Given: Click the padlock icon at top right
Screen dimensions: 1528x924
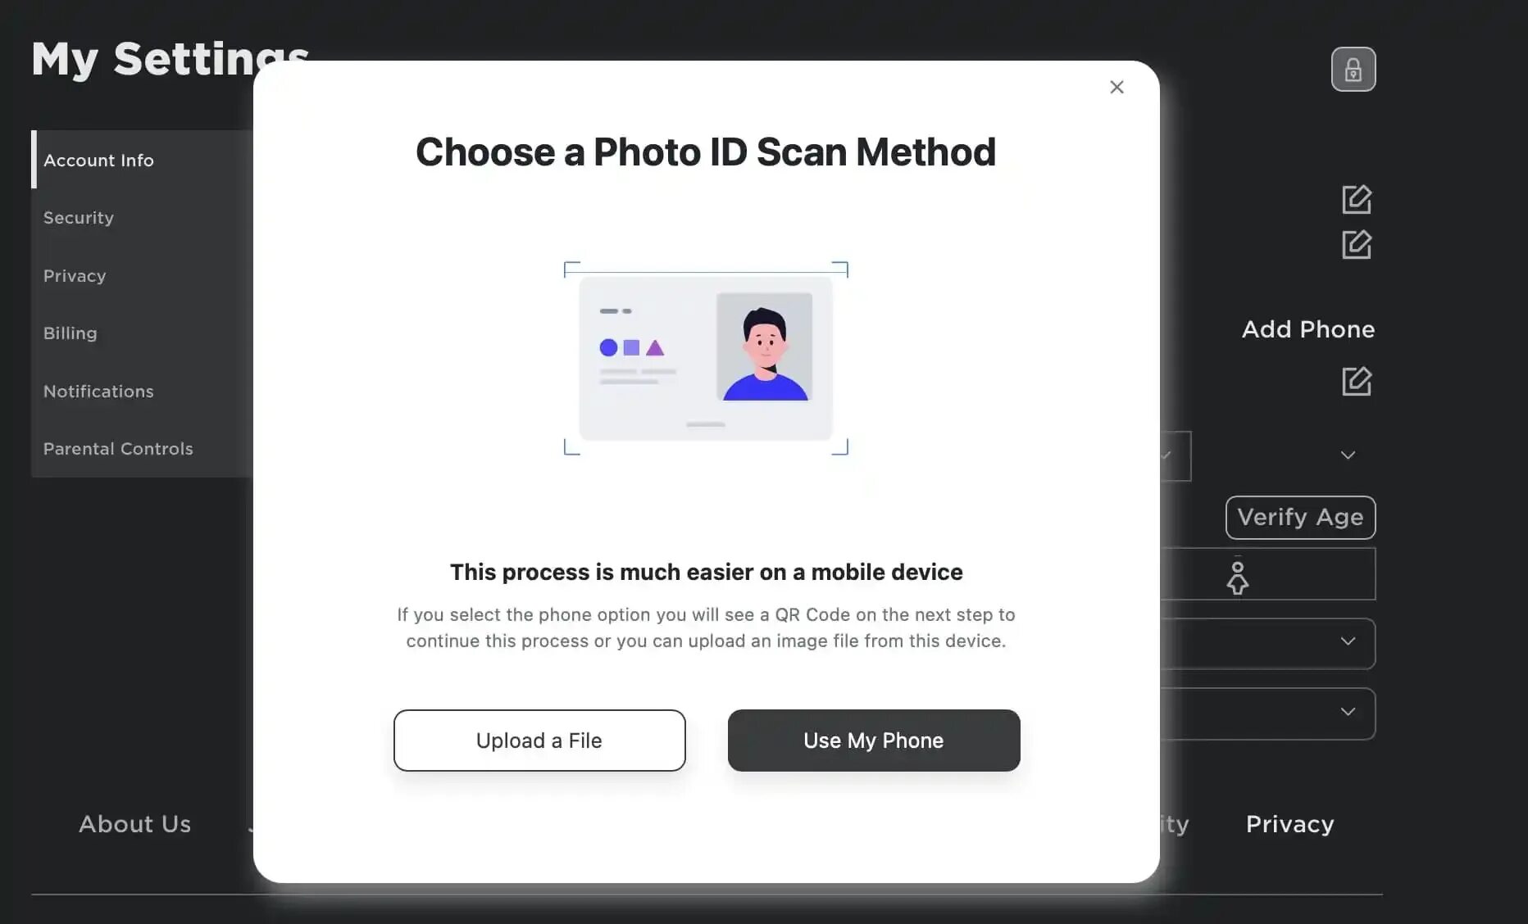Looking at the screenshot, I should (1353, 69).
